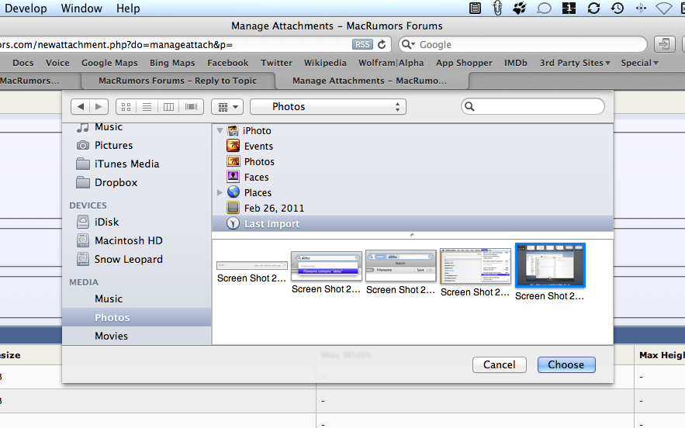Click Cancel button in file dialog

(500, 364)
